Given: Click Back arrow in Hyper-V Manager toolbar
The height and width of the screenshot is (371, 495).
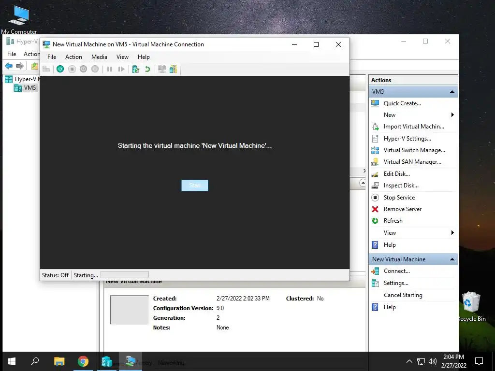Looking at the screenshot, I should pos(9,66).
